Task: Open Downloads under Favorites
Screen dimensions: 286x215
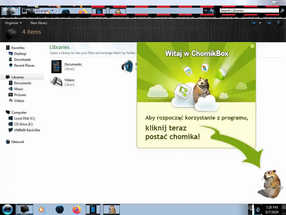Action: [x=22, y=59]
